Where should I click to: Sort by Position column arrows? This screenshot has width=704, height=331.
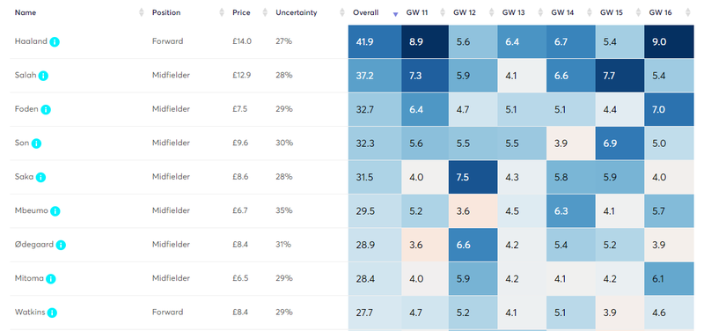[222, 12]
